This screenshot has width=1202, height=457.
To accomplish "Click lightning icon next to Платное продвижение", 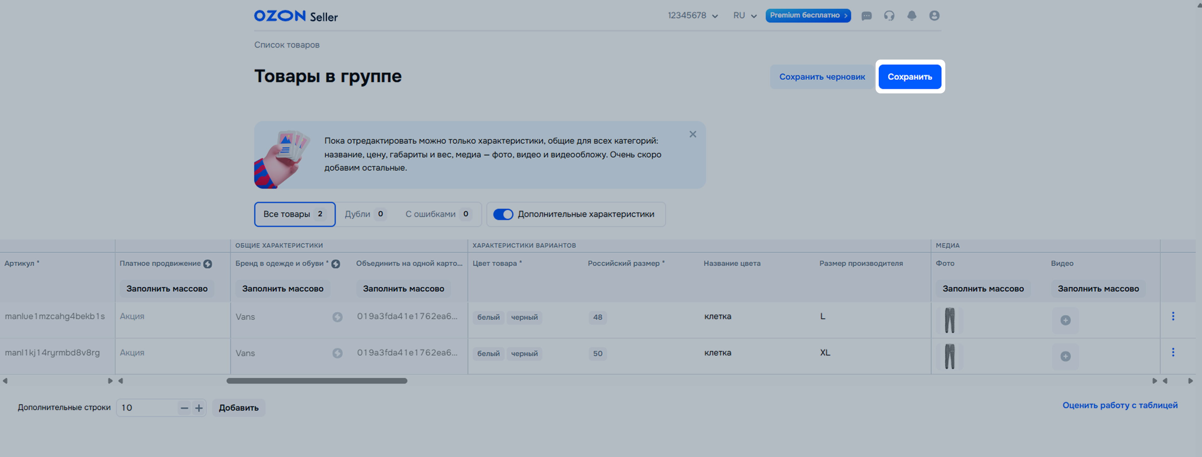I will [x=208, y=264].
